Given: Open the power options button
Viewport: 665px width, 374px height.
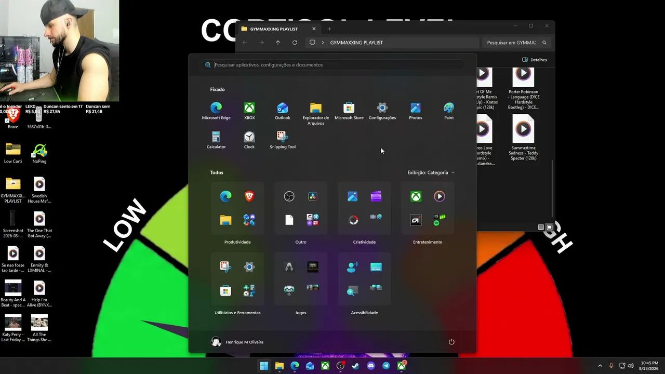Looking at the screenshot, I should (451, 342).
